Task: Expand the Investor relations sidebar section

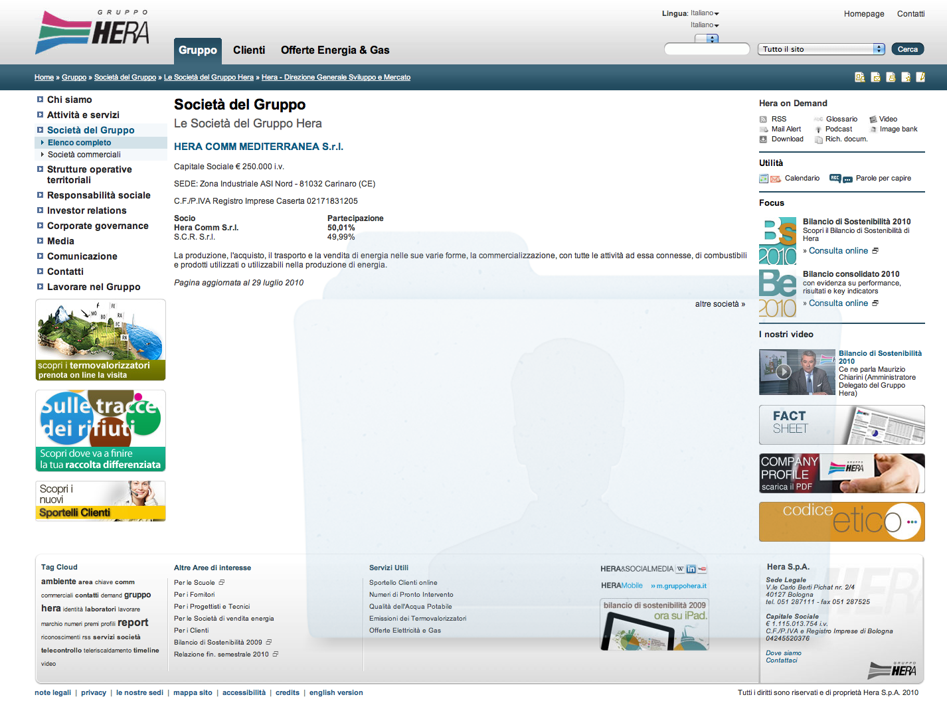Action: click(86, 210)
